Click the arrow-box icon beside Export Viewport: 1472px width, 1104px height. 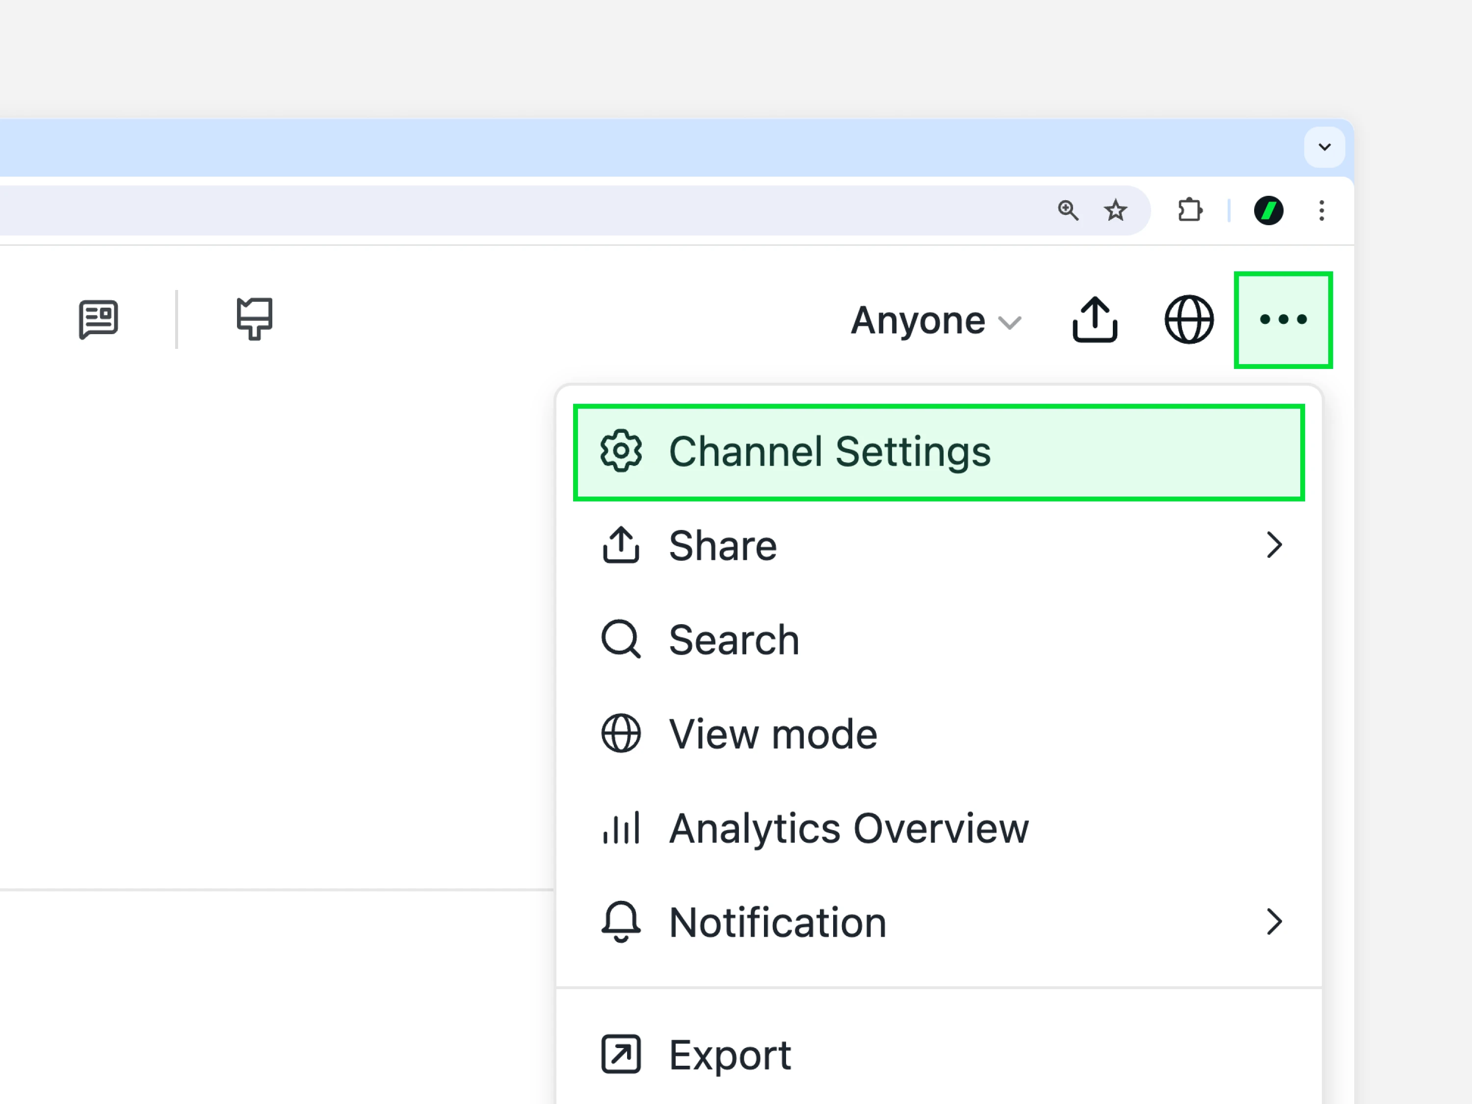tap(621, 1055)
